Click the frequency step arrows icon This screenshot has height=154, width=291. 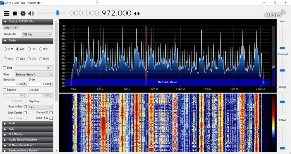137,13
